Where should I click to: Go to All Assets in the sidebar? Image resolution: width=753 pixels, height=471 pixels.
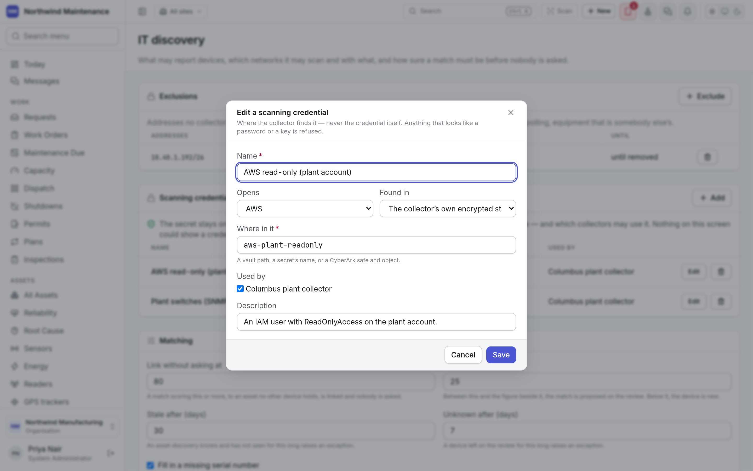coord(62,295)
